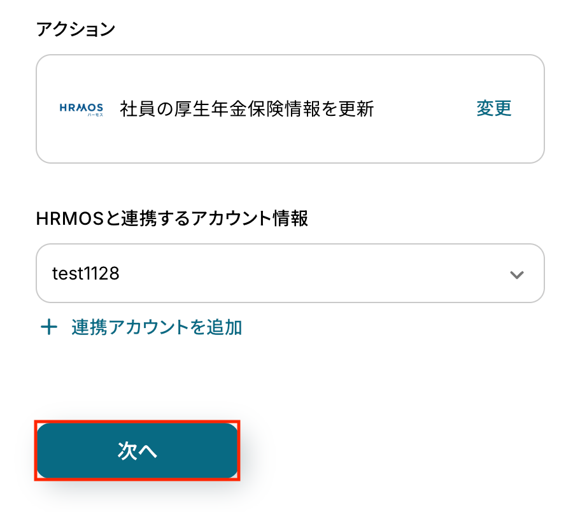Viewport: 587px width, 512px height.
Task: Click the へ character on the teal button
Action: click(x=148, y=451)
